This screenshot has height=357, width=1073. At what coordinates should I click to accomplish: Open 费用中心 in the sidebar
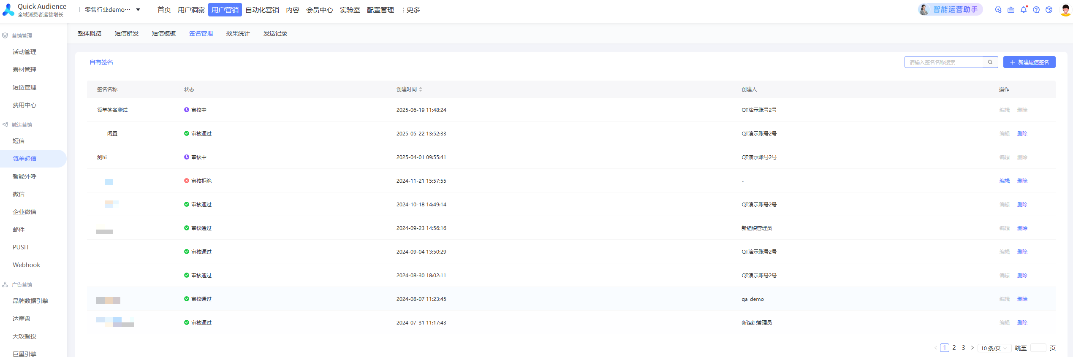click(24, 105)
